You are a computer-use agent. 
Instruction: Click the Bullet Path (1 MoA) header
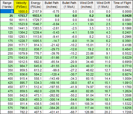69,5
